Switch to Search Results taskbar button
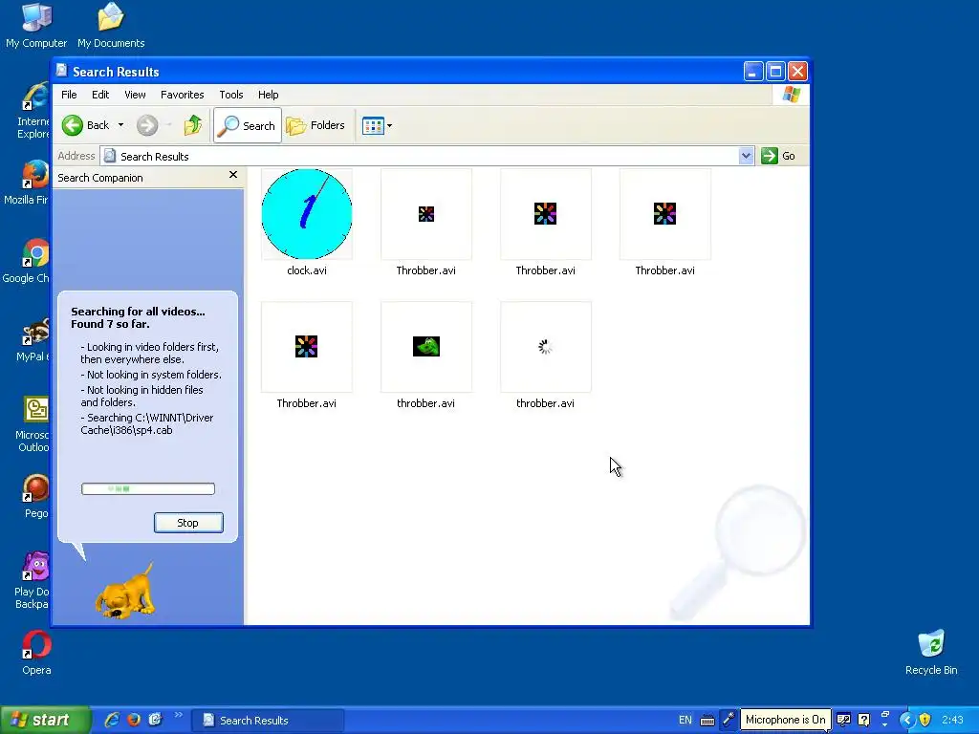 [268, 721]
